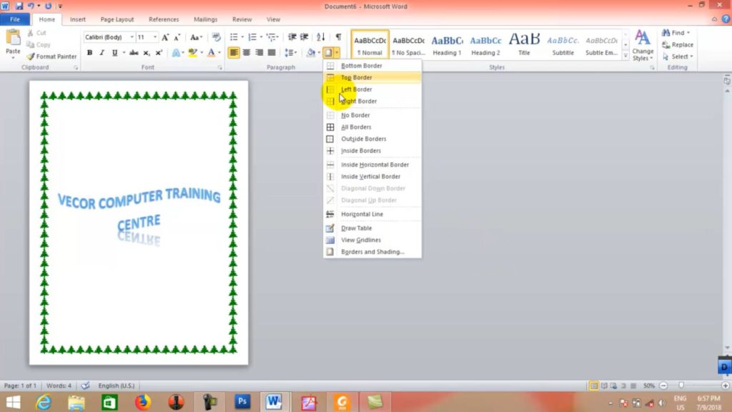Toggle Show/Hide paragraph marks
Viewport: 732px width, 412px height.
pyautogui.click(x=338, y=37)
